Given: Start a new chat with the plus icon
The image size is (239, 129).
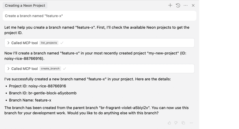Looking at the screenshot, I should point(170,5).
